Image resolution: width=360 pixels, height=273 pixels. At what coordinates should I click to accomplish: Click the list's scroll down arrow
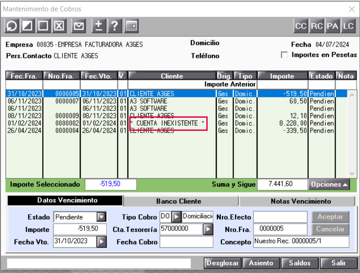click(x=352, y=173)
